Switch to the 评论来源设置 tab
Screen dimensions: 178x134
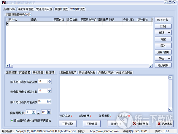(x=26, y=9)
